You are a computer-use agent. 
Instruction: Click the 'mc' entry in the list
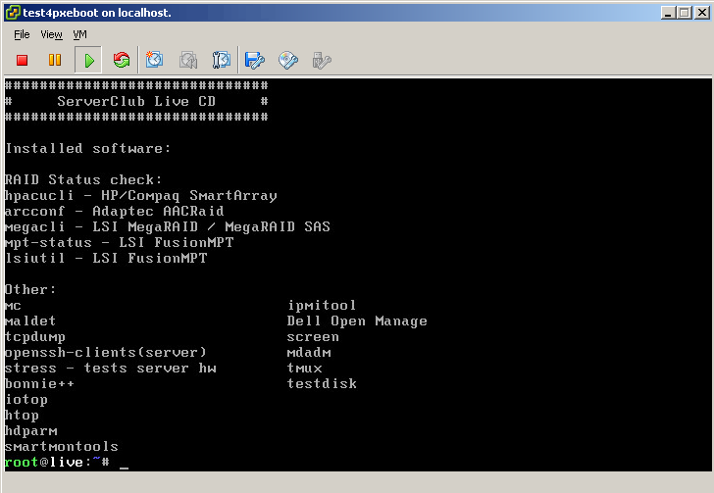point(13,307)
